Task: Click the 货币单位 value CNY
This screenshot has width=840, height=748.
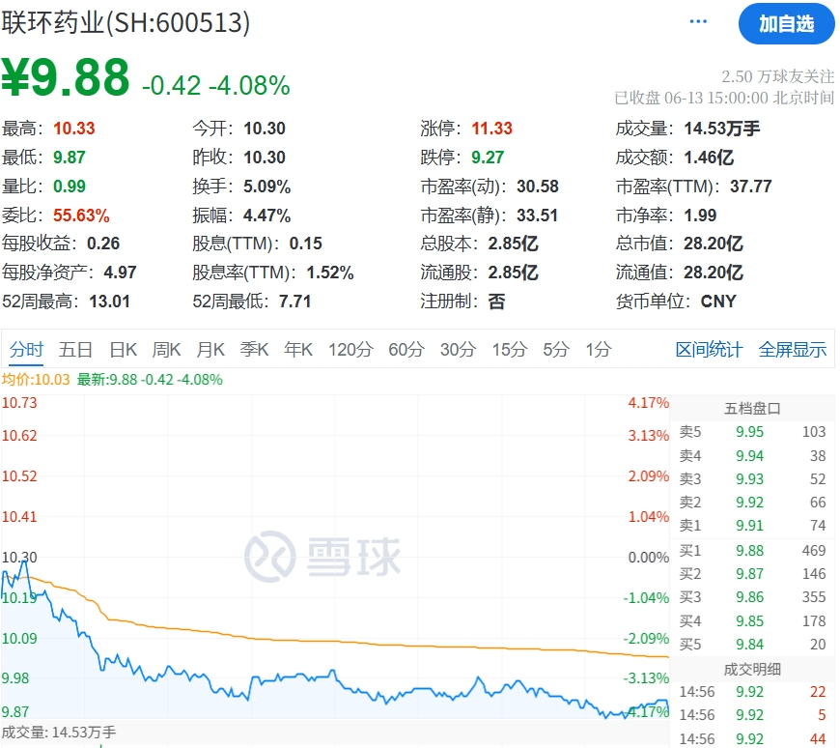Action: point(718,302)
